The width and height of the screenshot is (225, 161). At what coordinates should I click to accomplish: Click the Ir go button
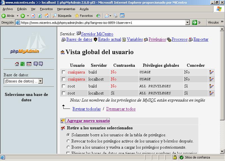[x=197, y=22]
